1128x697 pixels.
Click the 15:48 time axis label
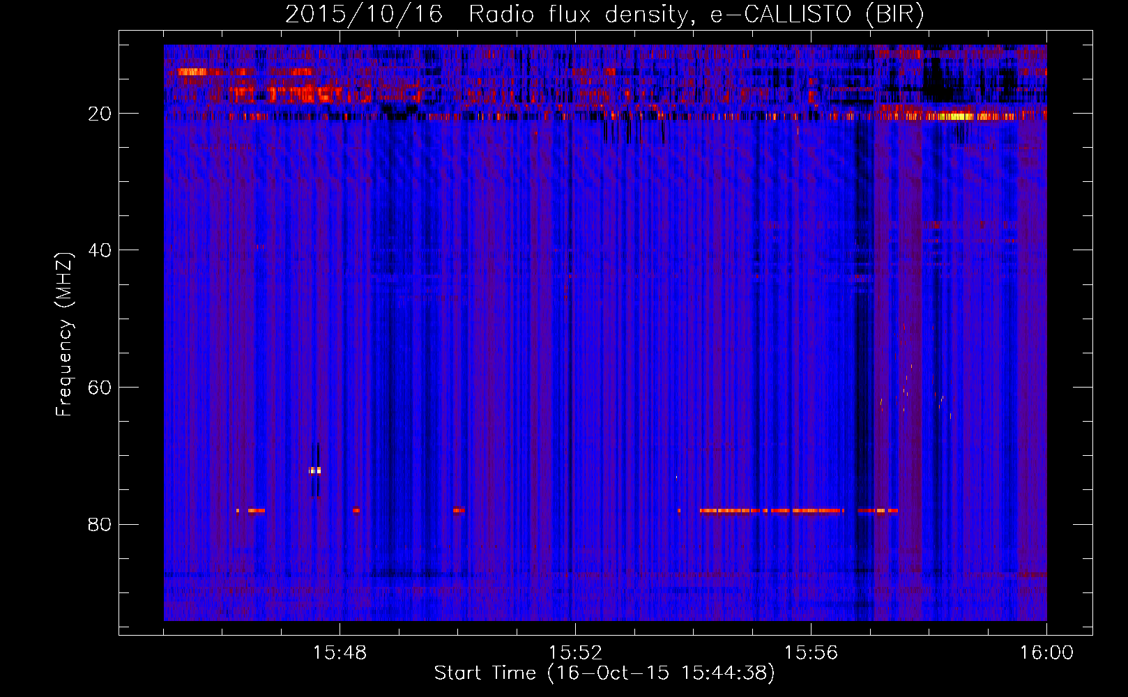coord(340,653)
